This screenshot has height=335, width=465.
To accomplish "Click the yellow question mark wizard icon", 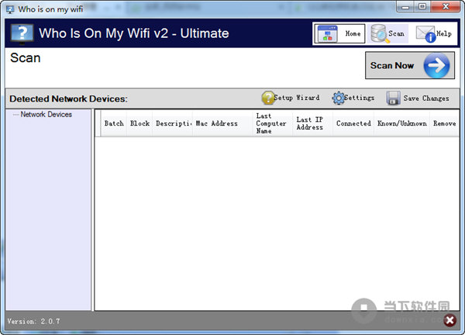I will click(x=268, y=98).
